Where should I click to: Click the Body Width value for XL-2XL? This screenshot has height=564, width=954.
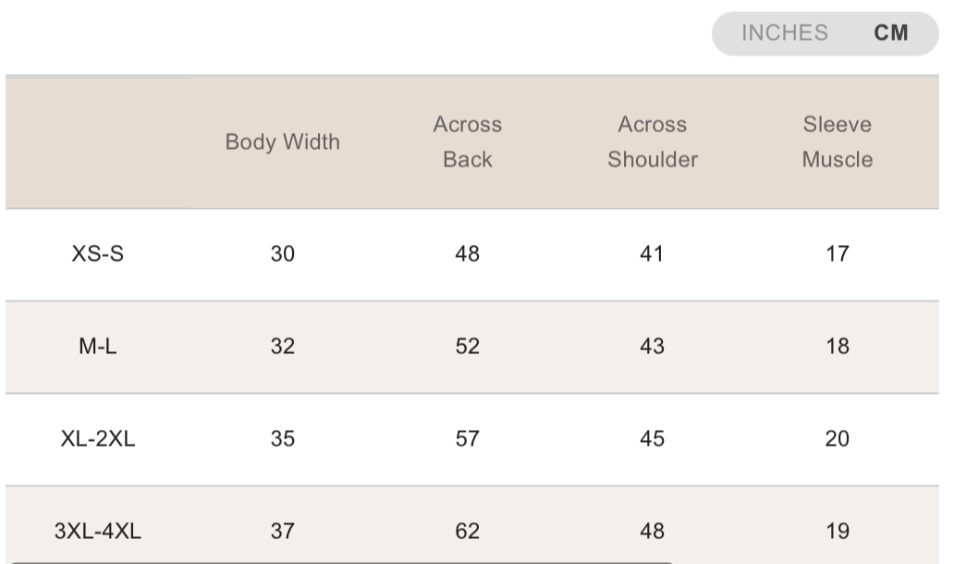283,439
